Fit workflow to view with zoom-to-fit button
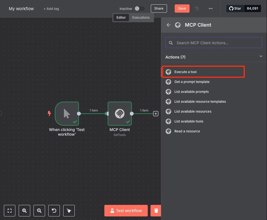The height and width of the screenshot is (220, 267). [x=10, y=211]
